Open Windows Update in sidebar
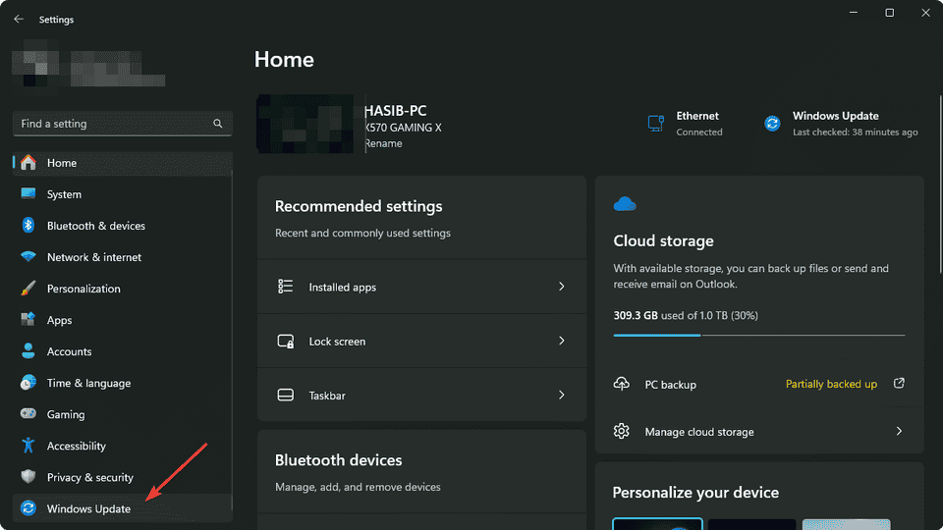 point(122,508)
